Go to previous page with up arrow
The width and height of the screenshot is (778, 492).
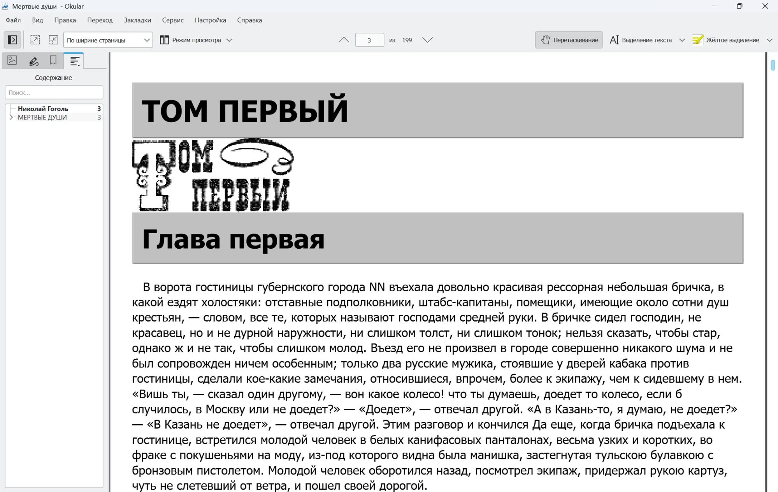[344, 40]
